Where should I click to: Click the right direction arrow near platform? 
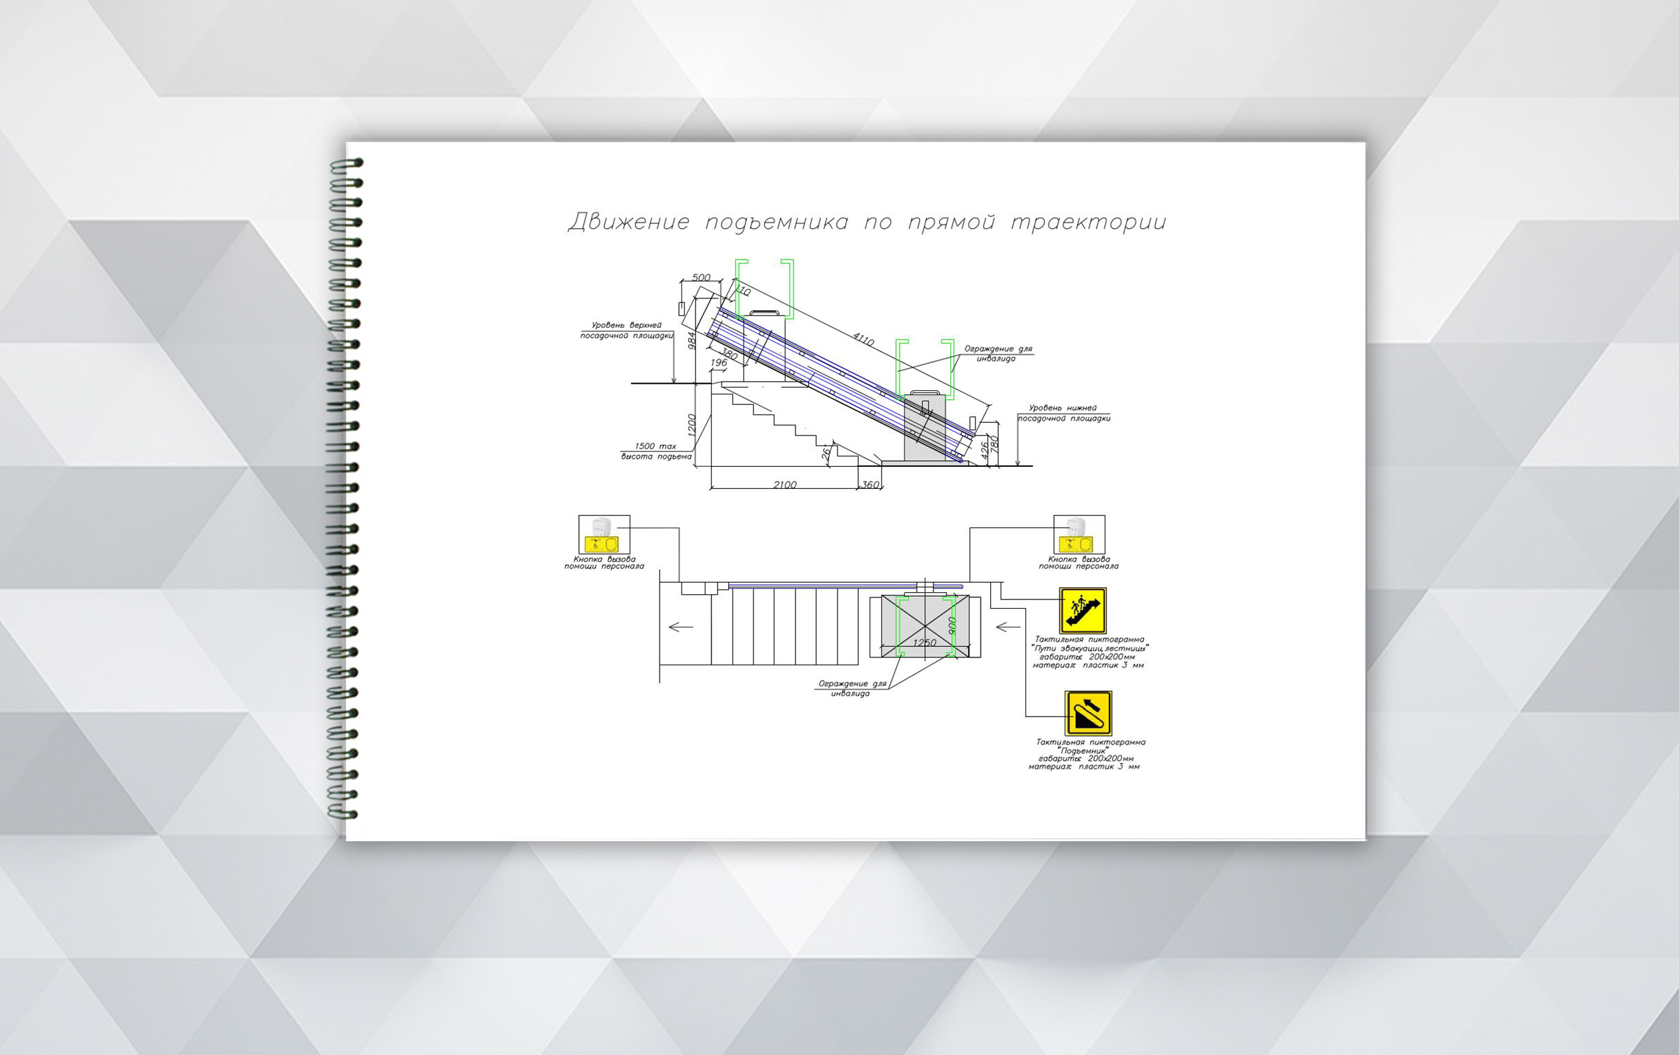(1007, 627)
